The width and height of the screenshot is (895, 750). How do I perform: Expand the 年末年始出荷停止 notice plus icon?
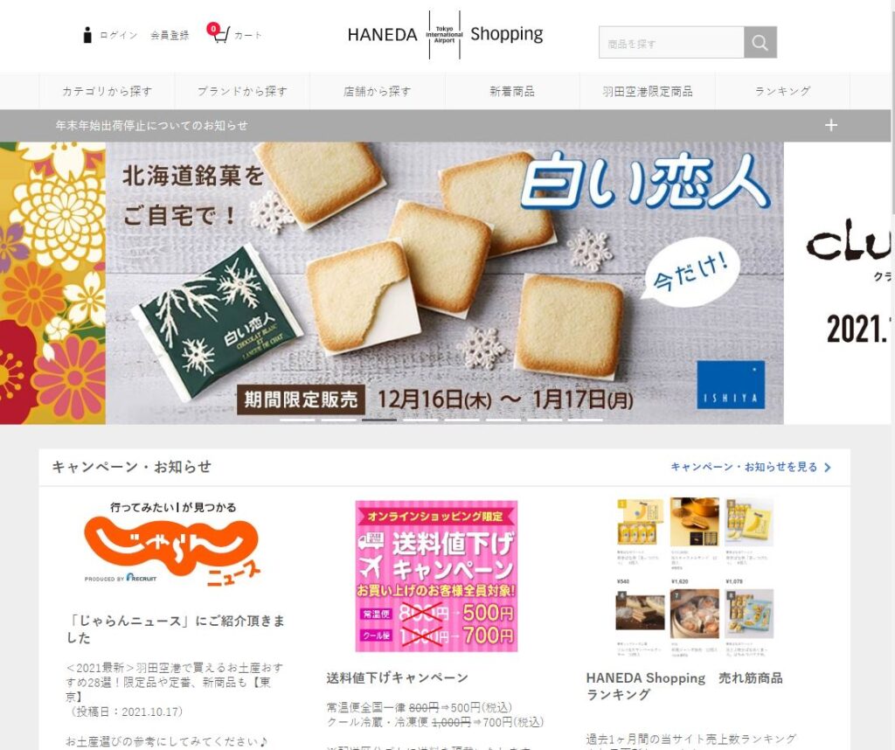[831, 125]
